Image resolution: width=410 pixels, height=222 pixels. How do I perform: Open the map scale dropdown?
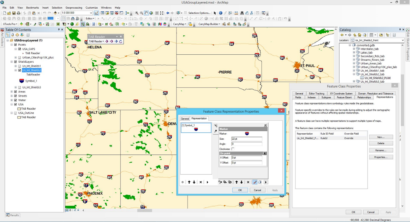tap(91, 13)
